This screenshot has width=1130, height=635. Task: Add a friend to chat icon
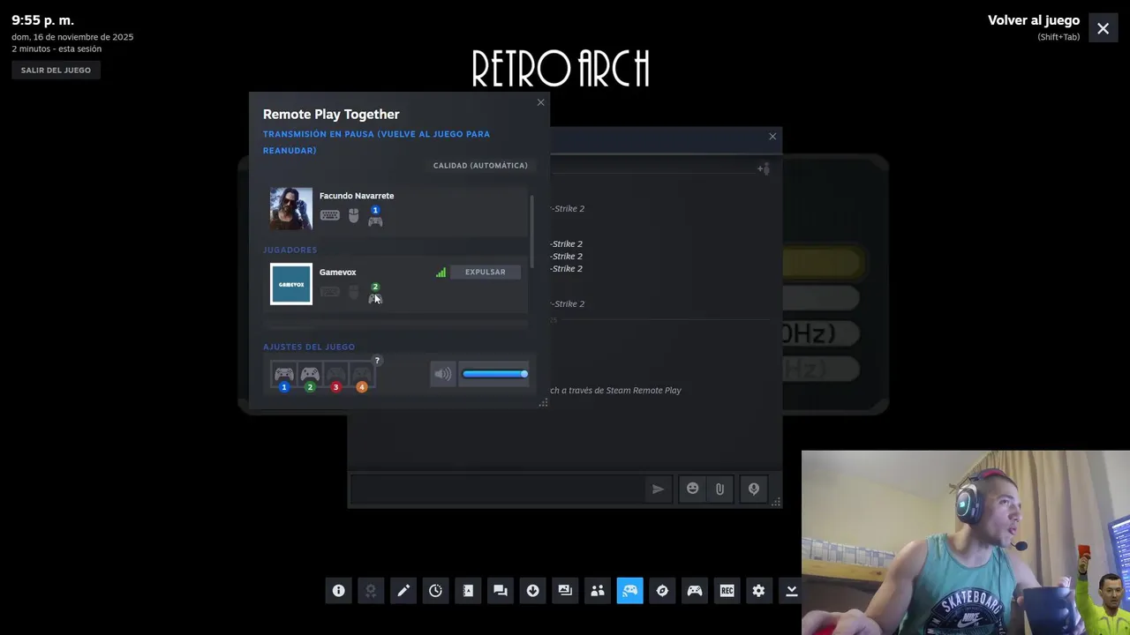pyautogui.click(x=764, y=168)
